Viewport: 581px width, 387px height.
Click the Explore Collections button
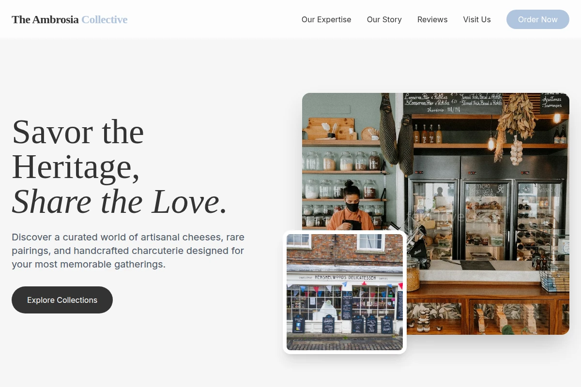pyautogui.click(x=62, y=300)
